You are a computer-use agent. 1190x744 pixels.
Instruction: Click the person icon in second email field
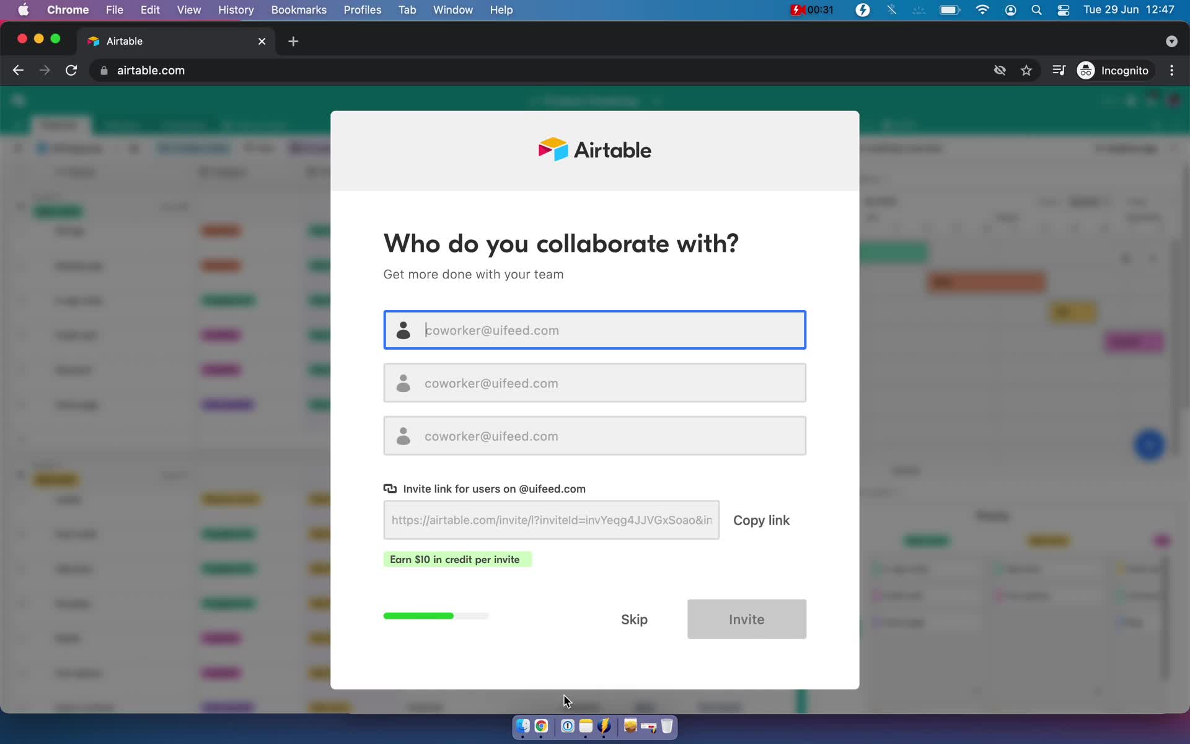(403, 383)
